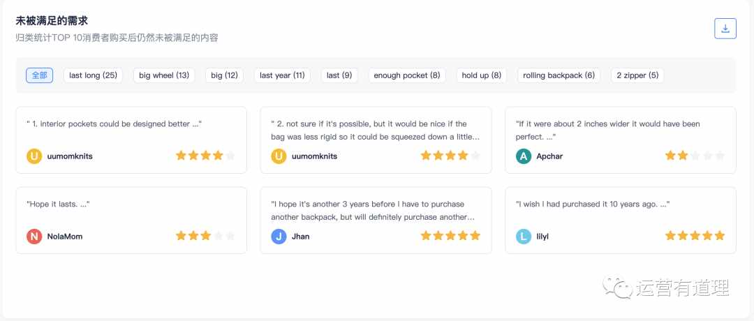
Task: Open the interior pockets review card
Action: pos(131,140)
